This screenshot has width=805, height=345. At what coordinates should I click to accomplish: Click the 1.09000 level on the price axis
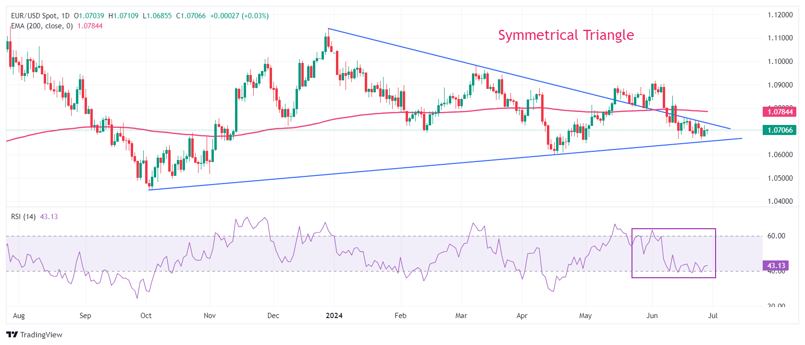780,85
